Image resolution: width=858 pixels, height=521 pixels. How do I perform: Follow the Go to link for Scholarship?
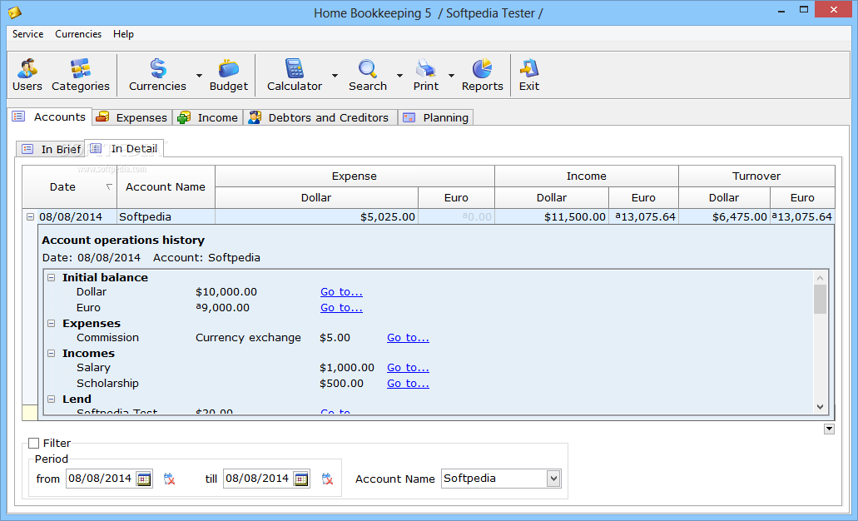409,384
